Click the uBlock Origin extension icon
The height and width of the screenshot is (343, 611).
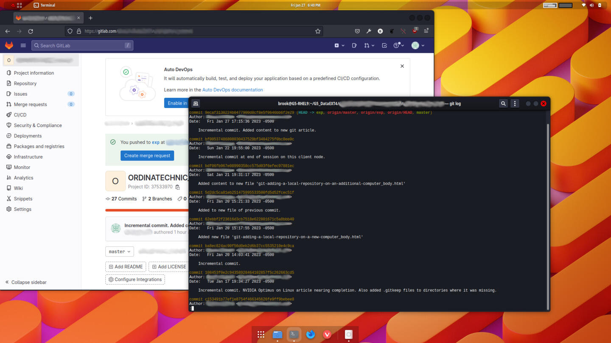[415, 31]
